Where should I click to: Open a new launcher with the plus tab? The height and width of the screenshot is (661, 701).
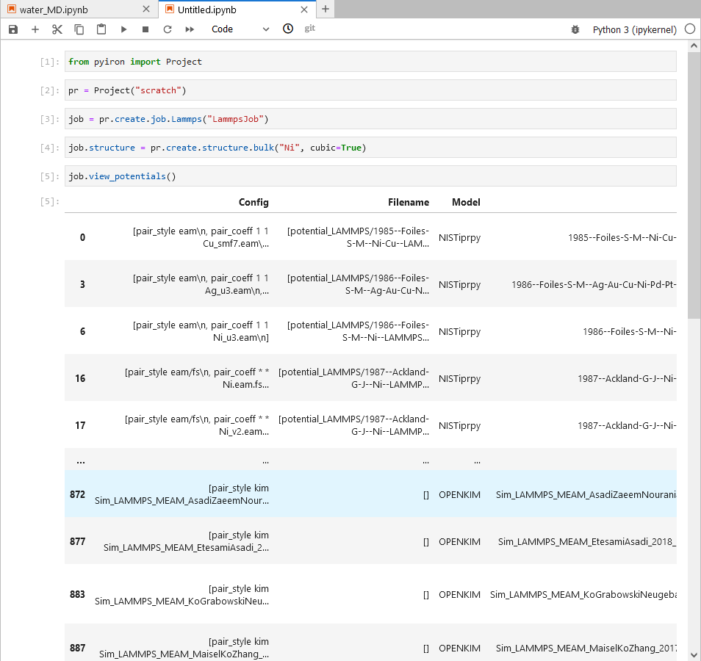[x=325, y=10]
